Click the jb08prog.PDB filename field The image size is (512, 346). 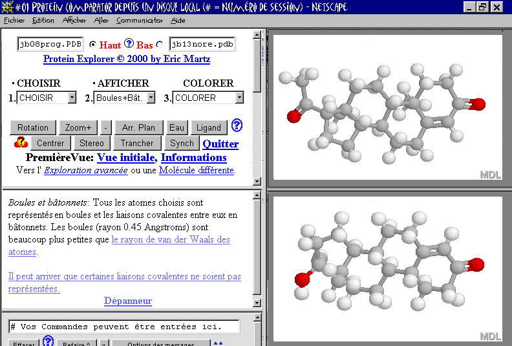[50, 44]
